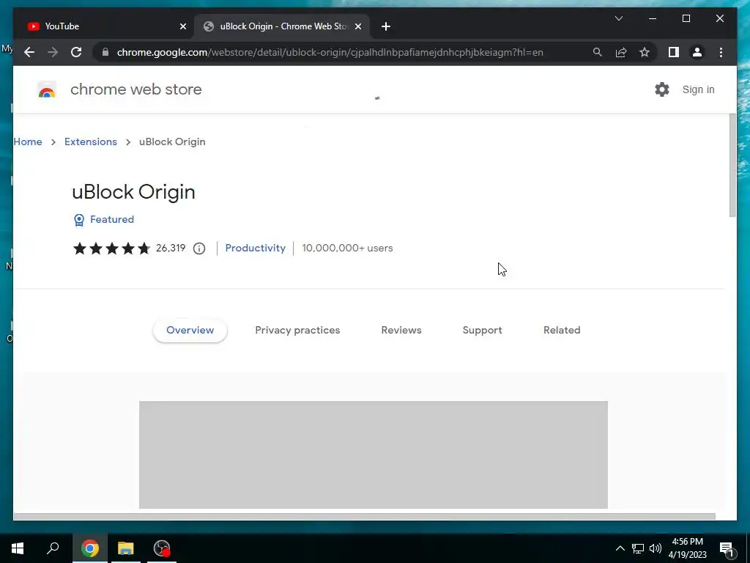Select the Overview tab

[190, 331]
